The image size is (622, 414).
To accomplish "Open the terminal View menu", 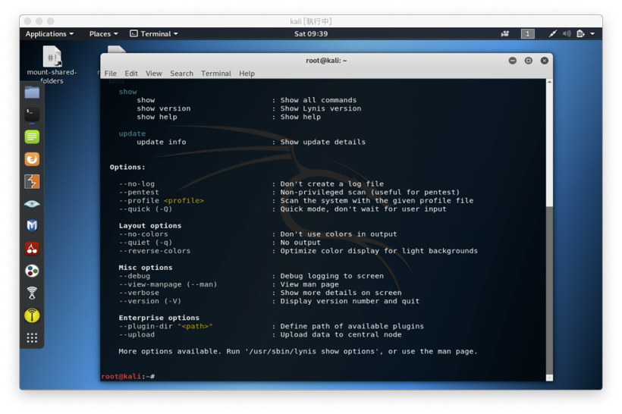I will [x=153, y=74].
